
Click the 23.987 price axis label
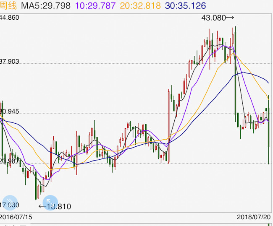[x=10, y=161]
